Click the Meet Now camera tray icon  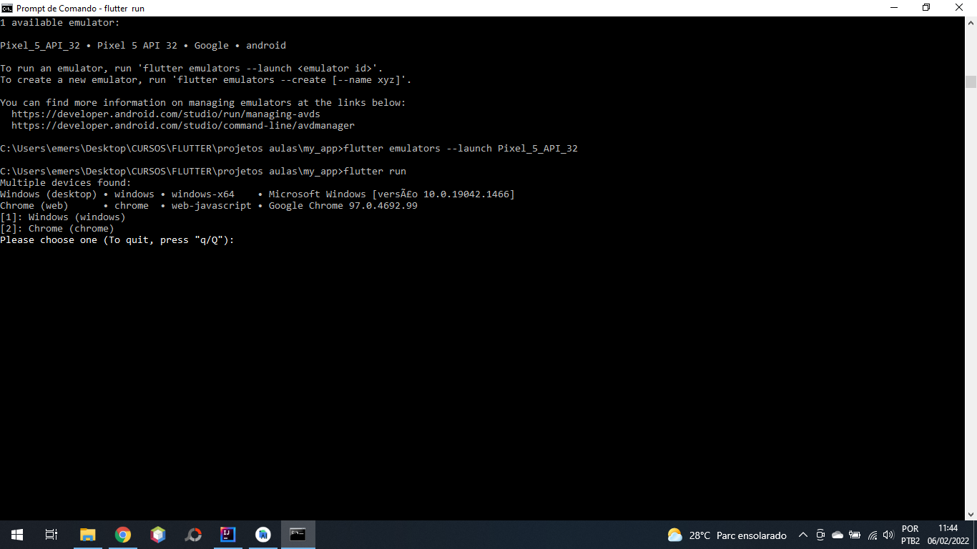coord(820,535)
